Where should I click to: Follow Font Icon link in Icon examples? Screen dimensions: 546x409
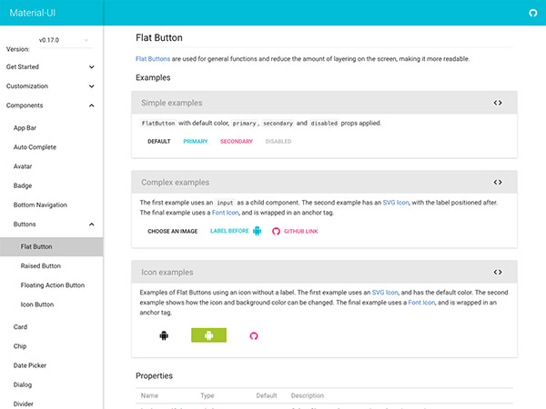[x=421, y=303]
